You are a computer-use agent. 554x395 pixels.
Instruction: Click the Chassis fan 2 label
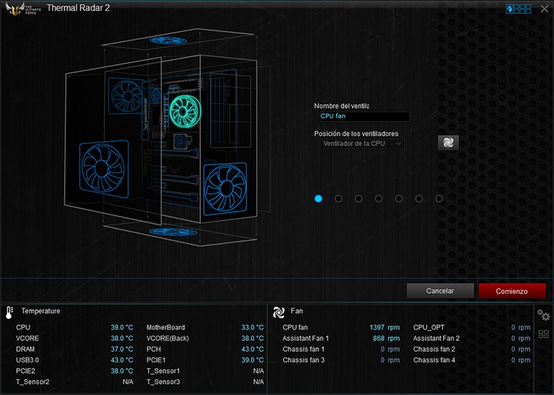pyautogui.click(x=434, y=349)
